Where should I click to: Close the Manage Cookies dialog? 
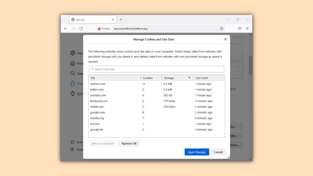(x=225, y=39)
